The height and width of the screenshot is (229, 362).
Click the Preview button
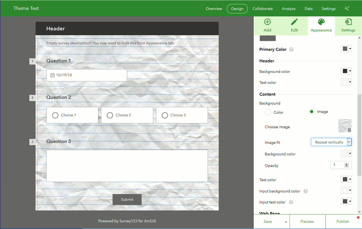[307, 221]
